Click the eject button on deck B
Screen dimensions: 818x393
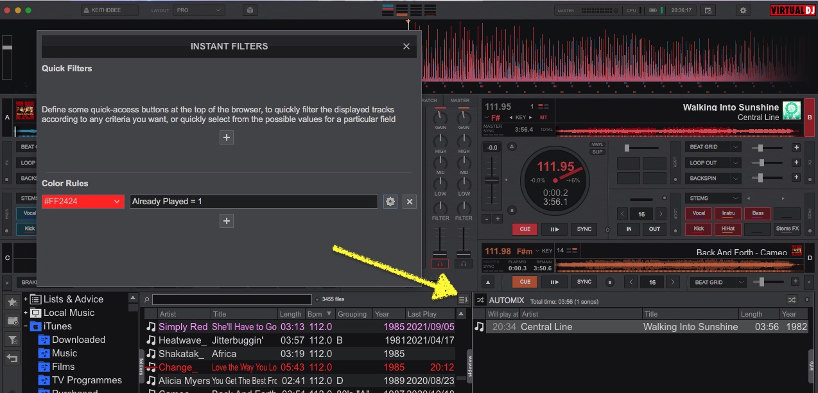(512, 147)
